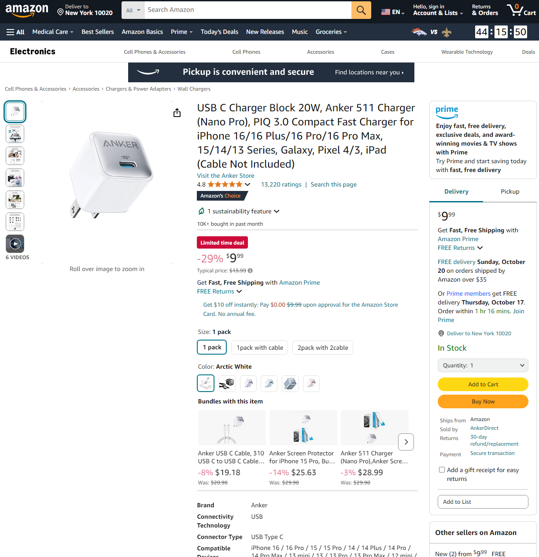
Task: Open the hamburger All menu
Action: (15, 32)
